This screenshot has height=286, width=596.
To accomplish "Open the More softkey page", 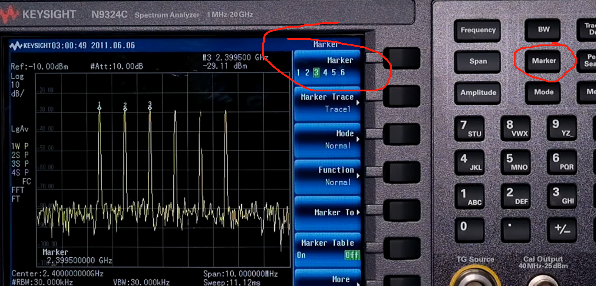I will tap(327, 279).
